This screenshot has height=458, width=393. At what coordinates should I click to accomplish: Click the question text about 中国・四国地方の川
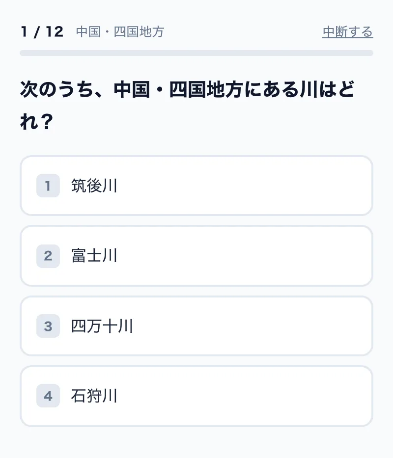click(x=187, y=105)
